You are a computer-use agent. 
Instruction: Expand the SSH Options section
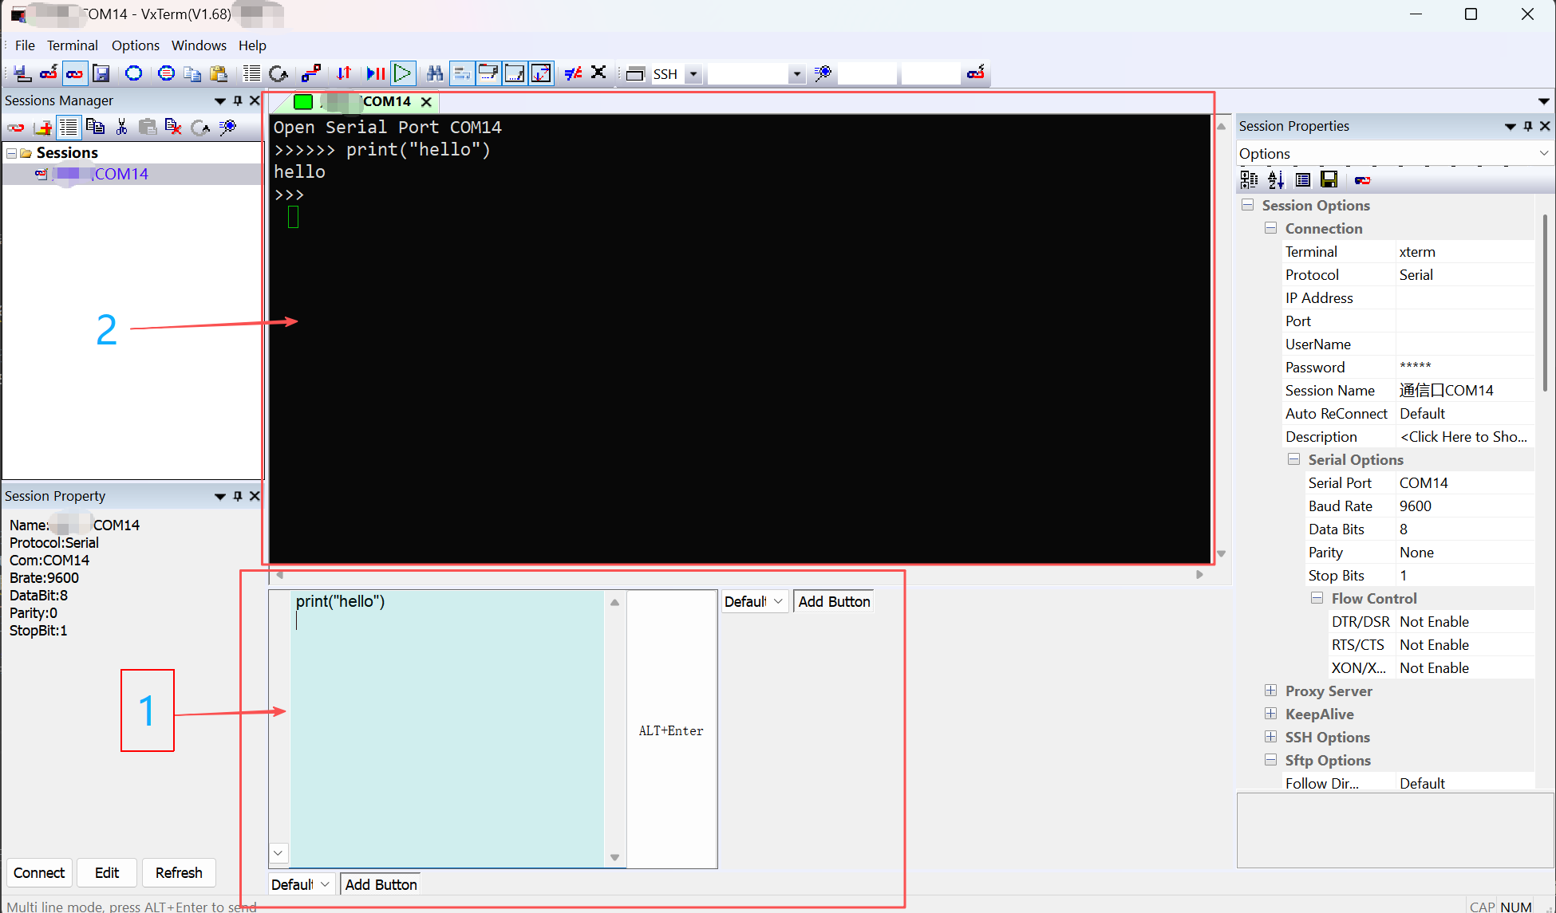[1271, 737]
